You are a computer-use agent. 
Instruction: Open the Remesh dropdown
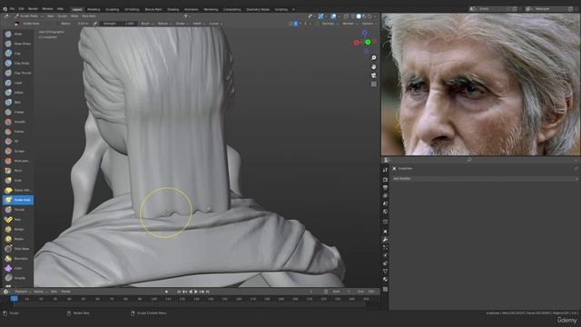click(350, 24)
